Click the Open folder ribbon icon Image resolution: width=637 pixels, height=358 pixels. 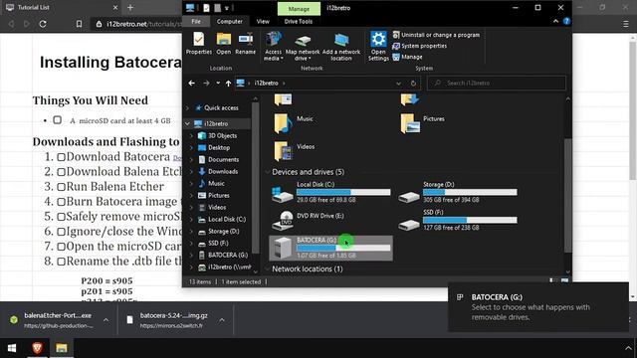tap(223, 44)
